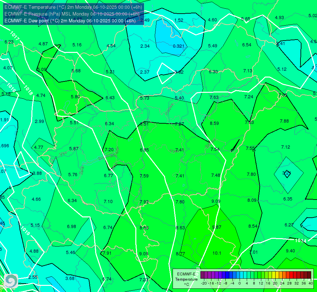Click the 7.10 temperature value
This screenshot has width=317, height=292.
pyautogui.click(x=108, y=201)
